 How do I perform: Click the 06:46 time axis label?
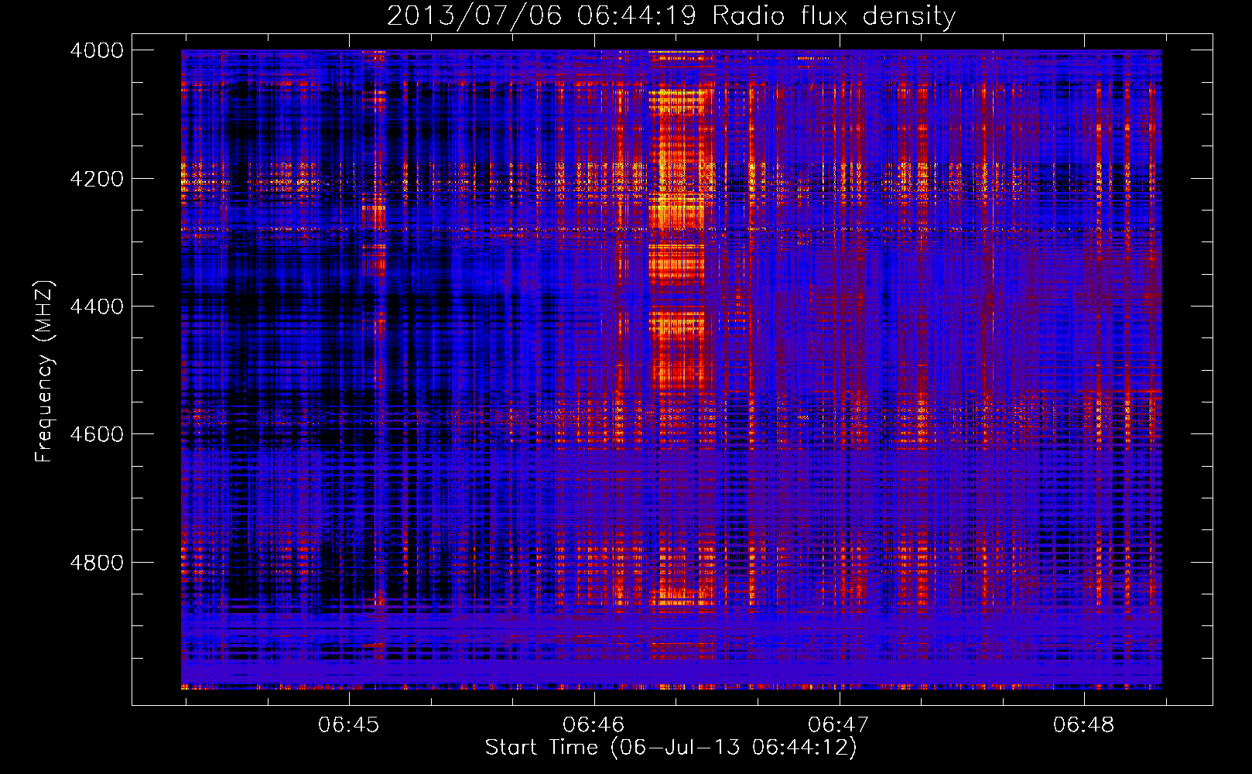594,724
